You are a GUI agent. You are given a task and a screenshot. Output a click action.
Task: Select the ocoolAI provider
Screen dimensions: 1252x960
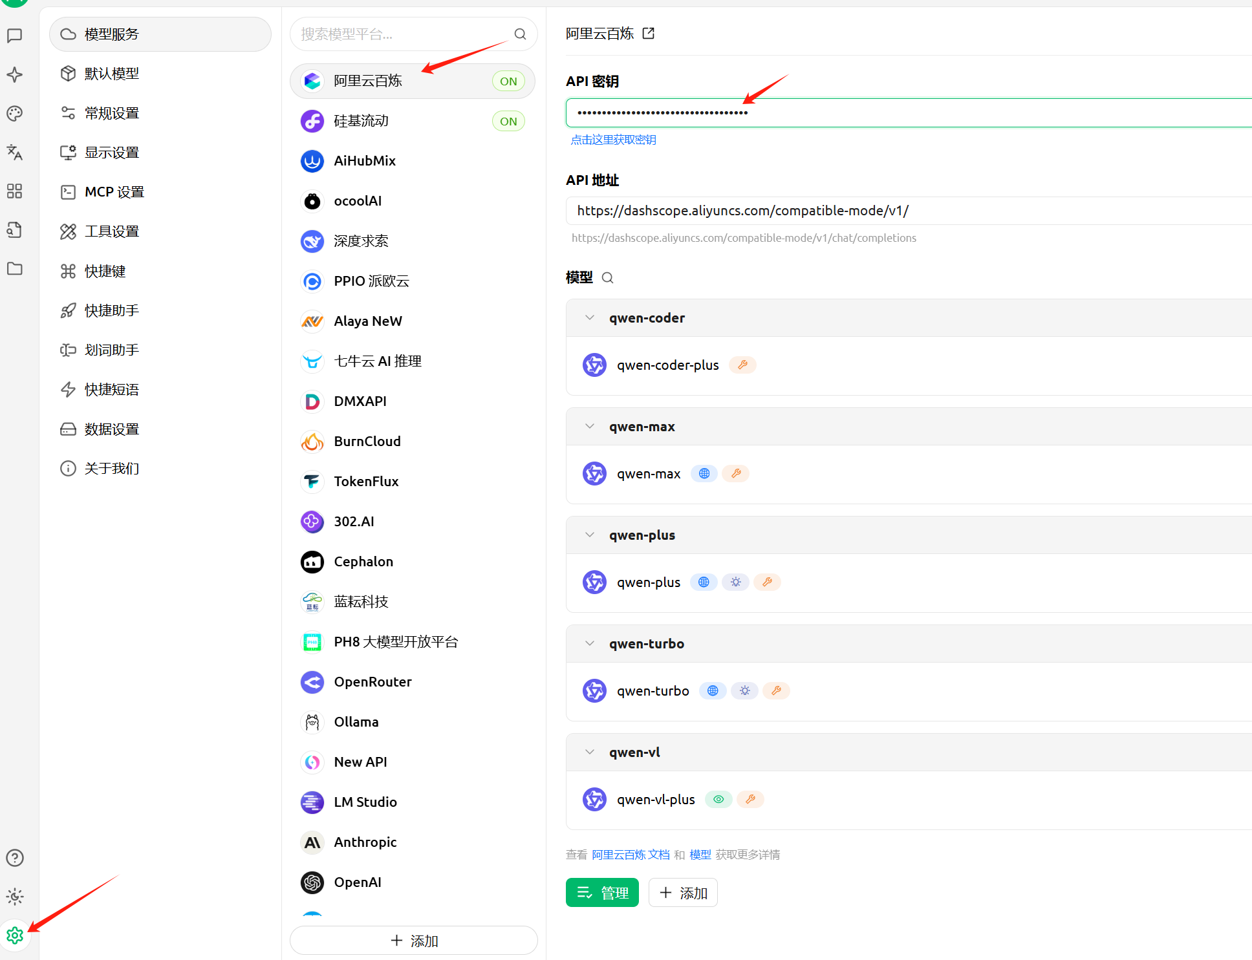click(x=413, y=201)
